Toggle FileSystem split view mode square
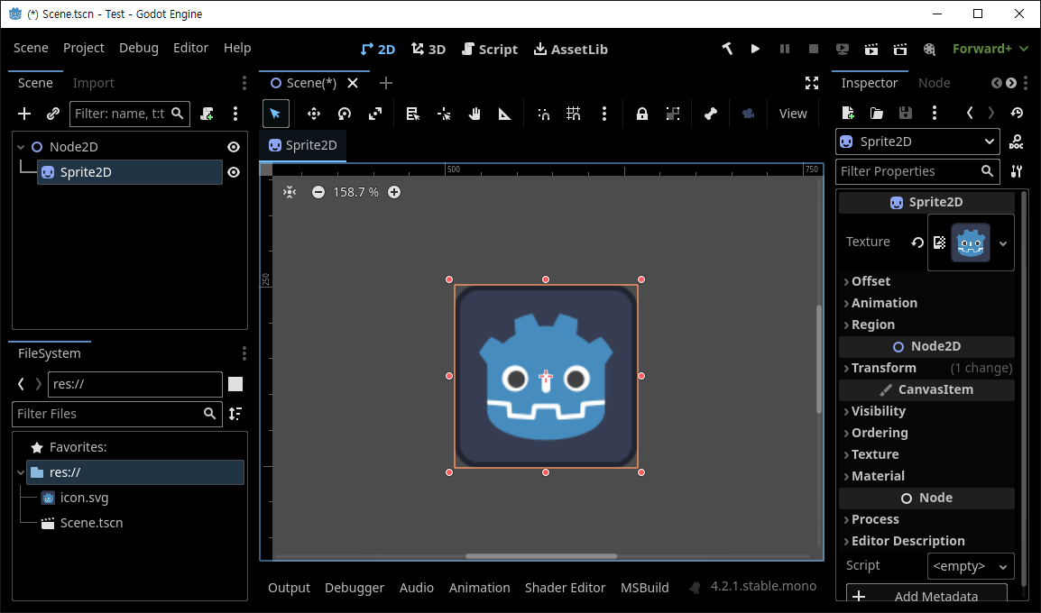Viewport: 1041px width, 613px height. [235, 384]
